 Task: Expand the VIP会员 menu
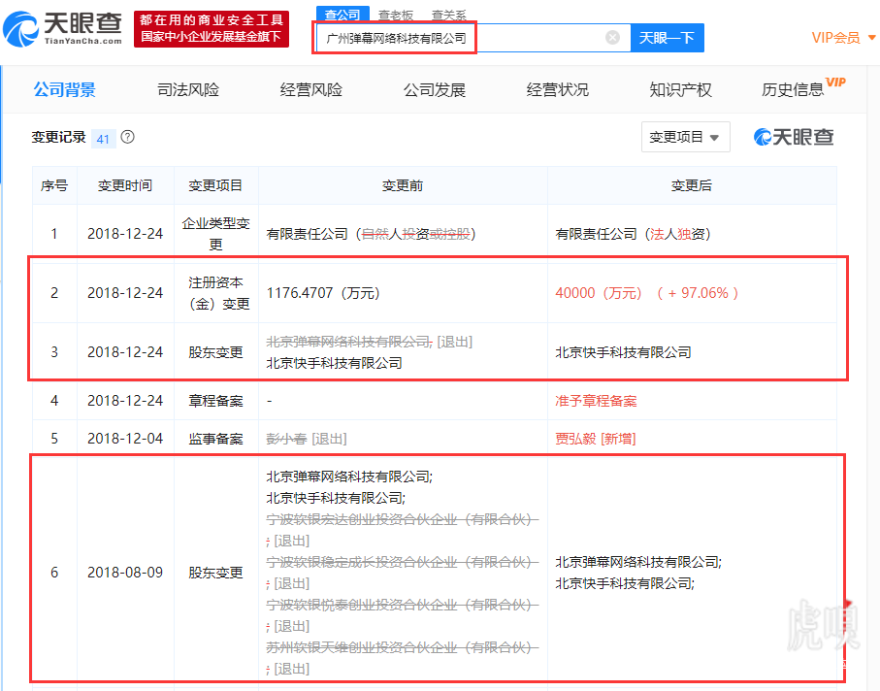tap(834, 37)
